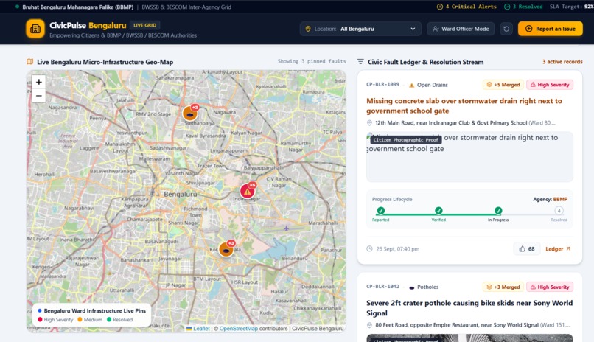Screen dimensions: 594x342
Task: Click the map icon beside Geo-Map heading
Action: click(30, 62)
